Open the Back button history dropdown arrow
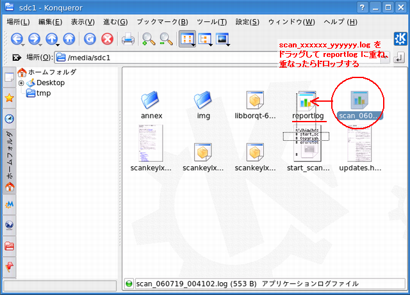The width and height of the screenshot is (410, 295). (x=23, y=45)
